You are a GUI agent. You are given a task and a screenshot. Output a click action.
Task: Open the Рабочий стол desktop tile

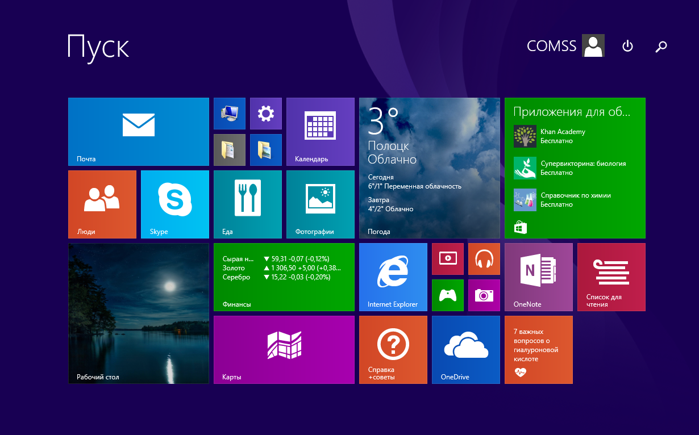138,313
